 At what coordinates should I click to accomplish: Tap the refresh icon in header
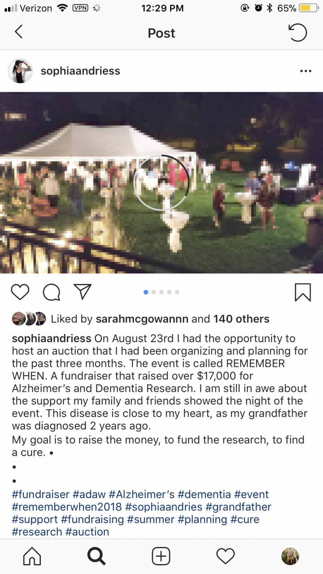[x=297, y=33]
